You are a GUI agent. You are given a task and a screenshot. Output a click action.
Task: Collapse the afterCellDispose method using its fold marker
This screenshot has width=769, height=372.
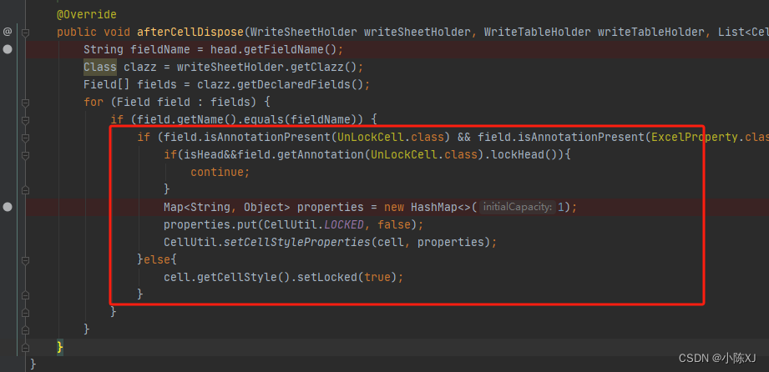click(25, 33)
